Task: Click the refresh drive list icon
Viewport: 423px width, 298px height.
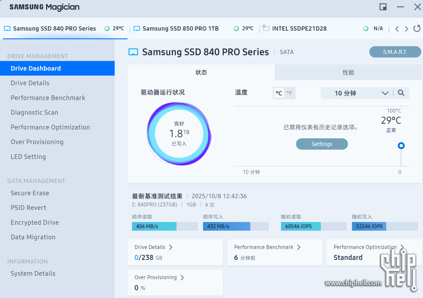Action: pos(417,29)
